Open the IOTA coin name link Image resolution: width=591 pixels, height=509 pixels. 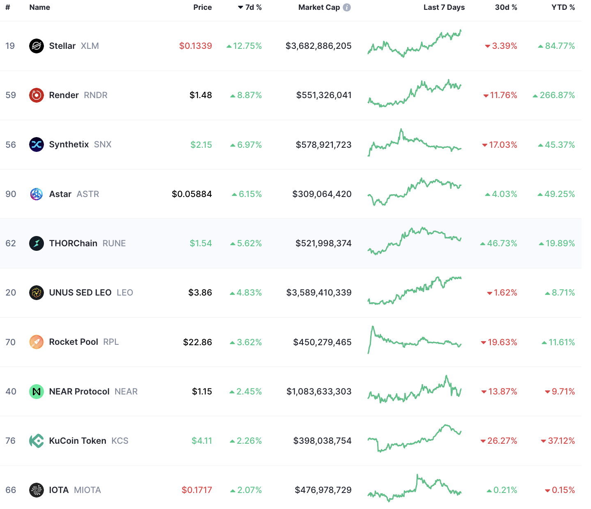(59, 490)
